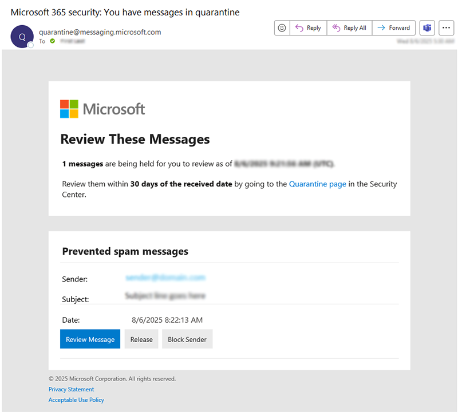Open the Privacy Statement link
Image resolution: width=458 pixels, height=412 pixels.
(x=71, y=389)
